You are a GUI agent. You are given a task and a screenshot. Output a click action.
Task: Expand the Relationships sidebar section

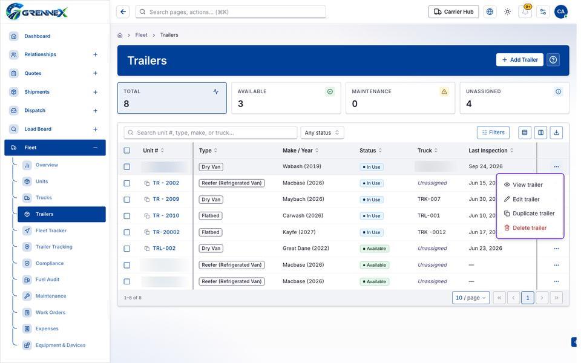[x=95, y=54]
